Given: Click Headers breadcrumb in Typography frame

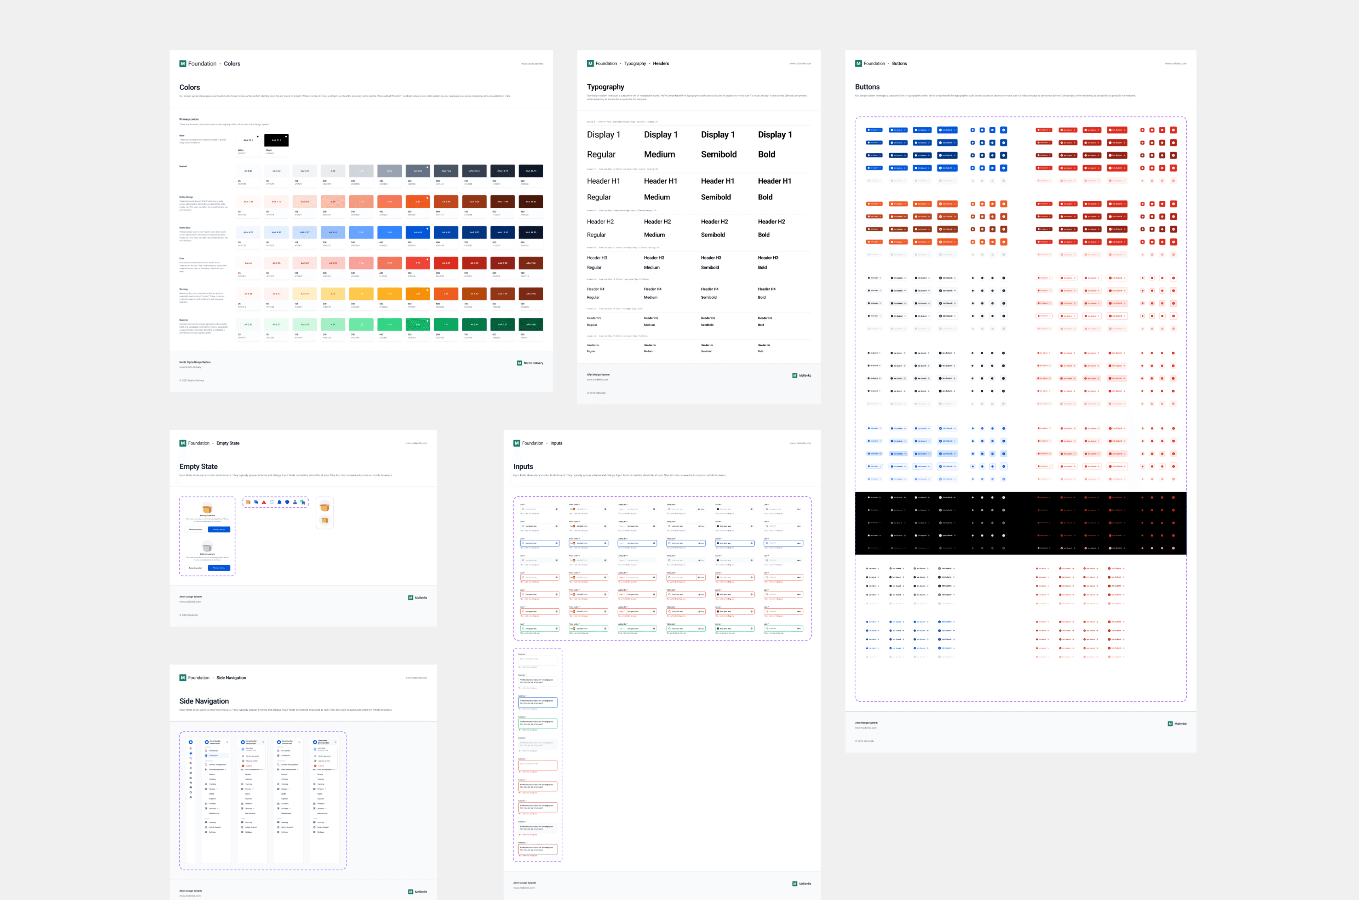Looking at the screenshot, I should [x=660, y=64].
